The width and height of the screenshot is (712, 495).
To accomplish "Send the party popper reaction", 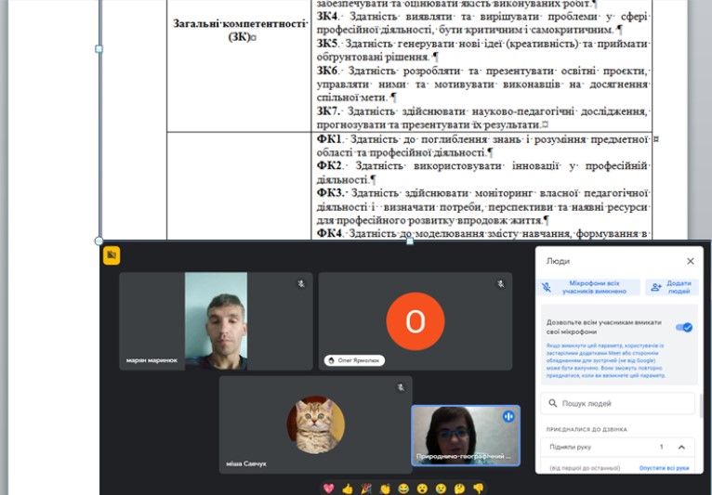I will pos(366,488).
